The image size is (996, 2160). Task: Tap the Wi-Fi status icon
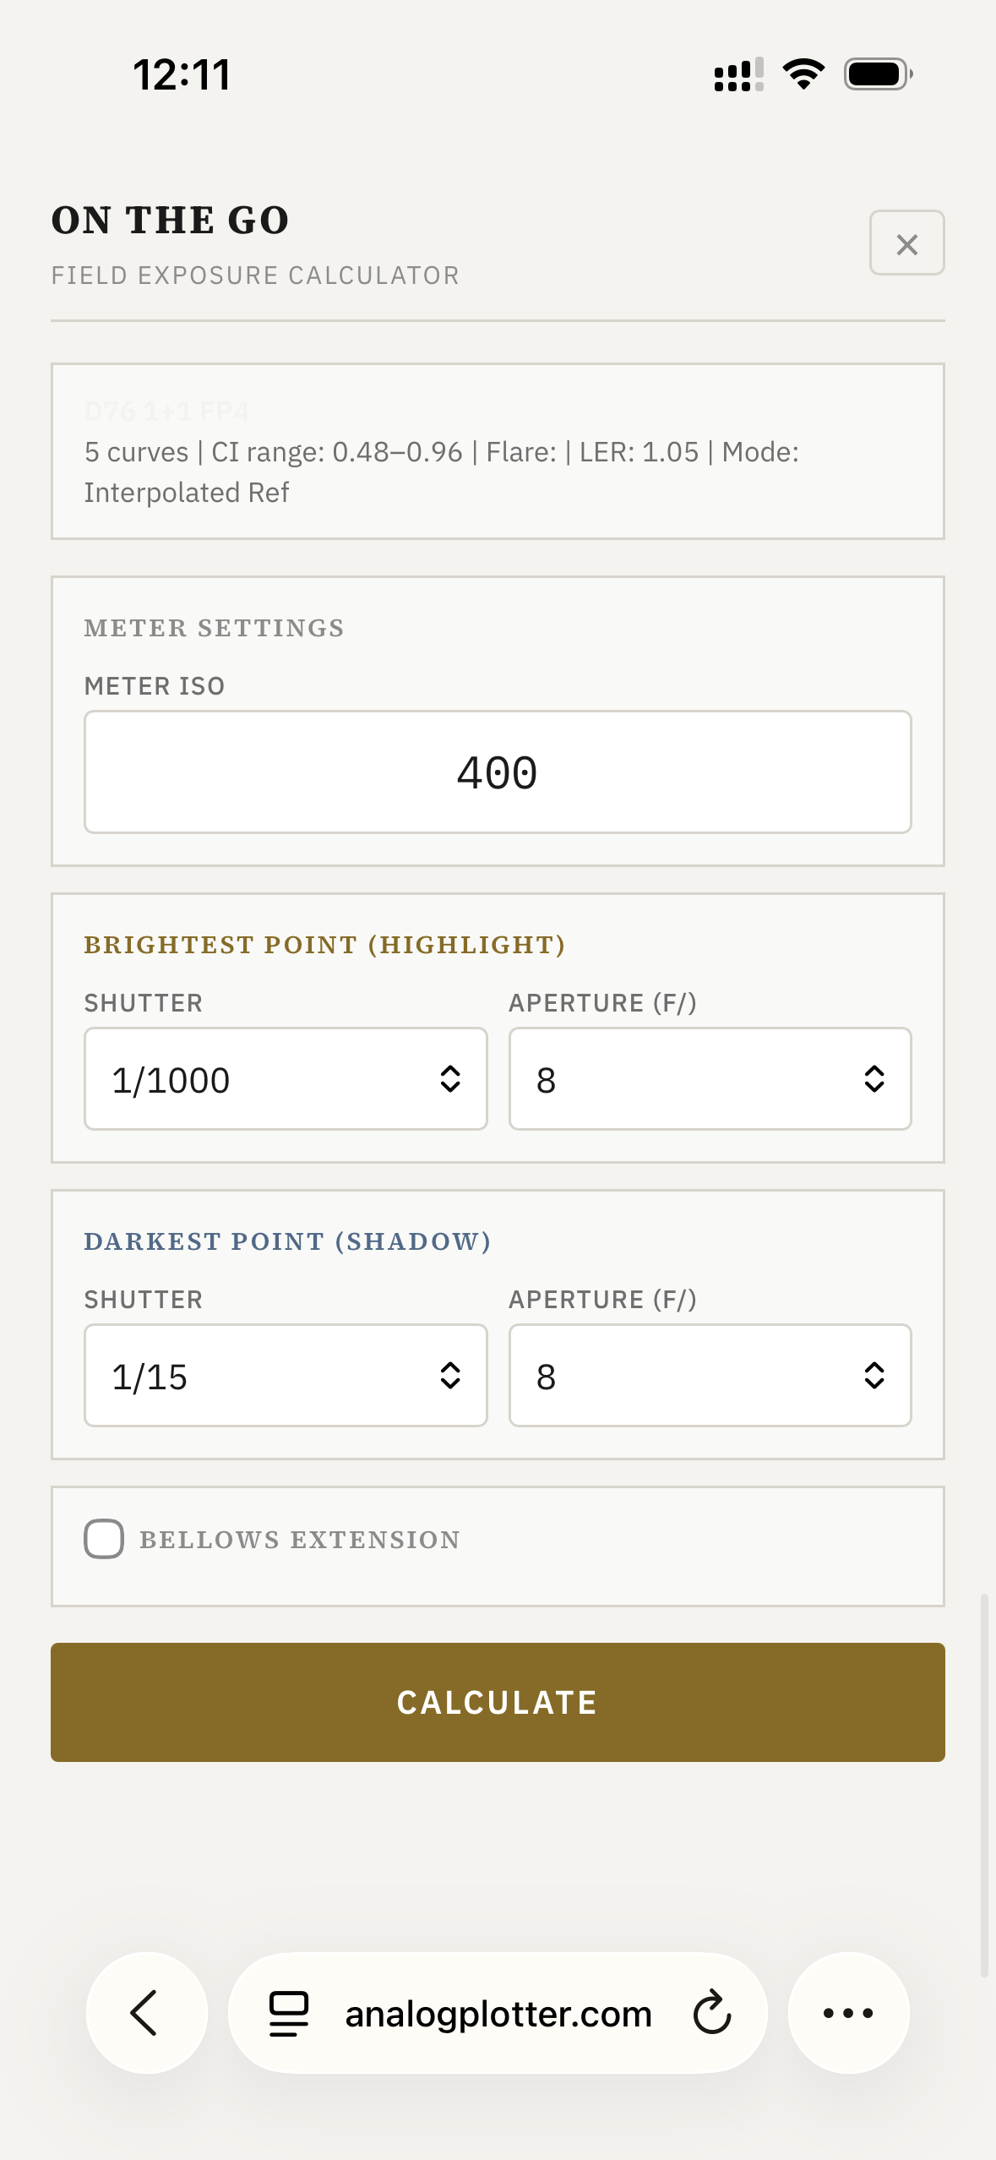pos(803,74)
